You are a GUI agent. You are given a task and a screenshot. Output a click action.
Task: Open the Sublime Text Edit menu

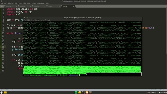click(5, 3)
